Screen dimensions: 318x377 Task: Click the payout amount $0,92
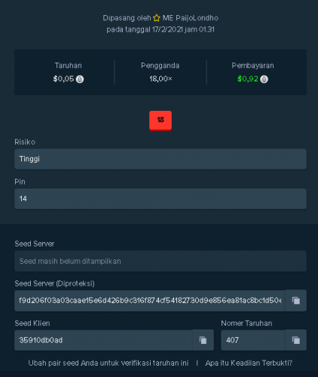tap(248, 79)
